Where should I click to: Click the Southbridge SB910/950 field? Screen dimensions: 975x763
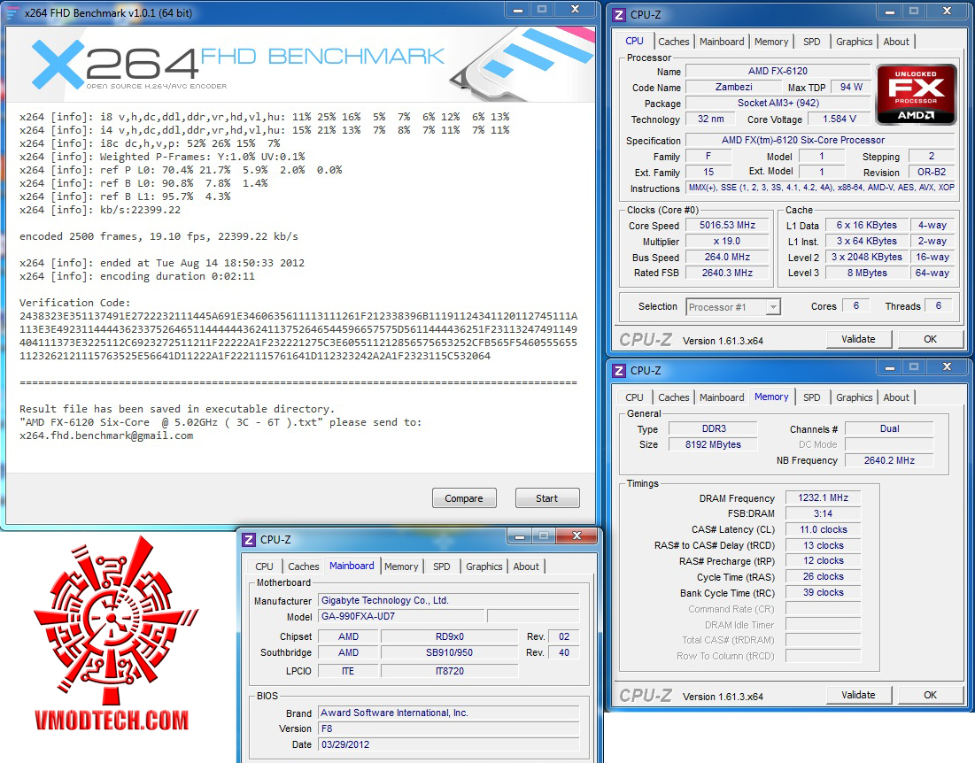coord(450,652)
